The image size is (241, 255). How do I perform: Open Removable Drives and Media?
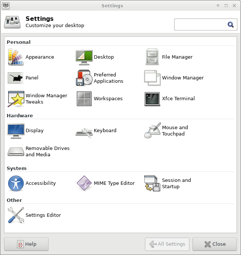pyautogui.click(x=39, y=151)
